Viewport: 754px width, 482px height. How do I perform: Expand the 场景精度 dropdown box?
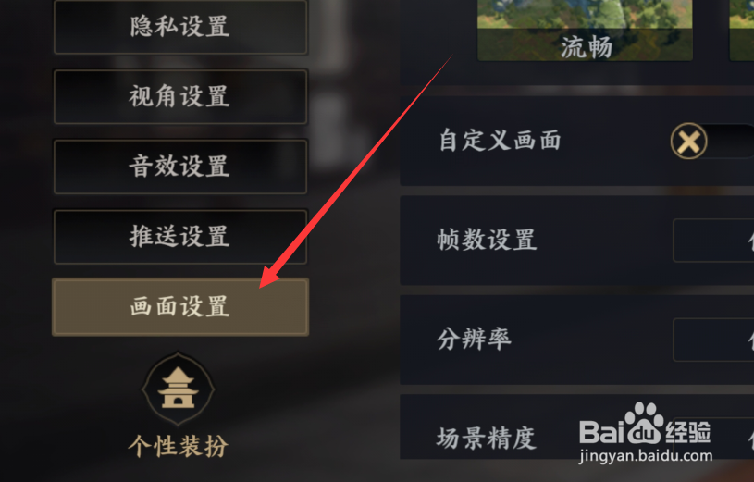(x=713, y=438)
